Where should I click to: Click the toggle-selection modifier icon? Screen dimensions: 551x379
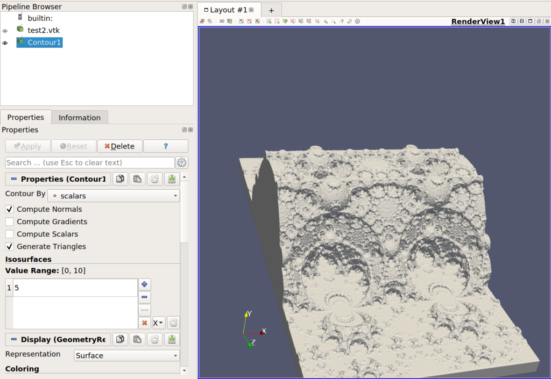258,21
